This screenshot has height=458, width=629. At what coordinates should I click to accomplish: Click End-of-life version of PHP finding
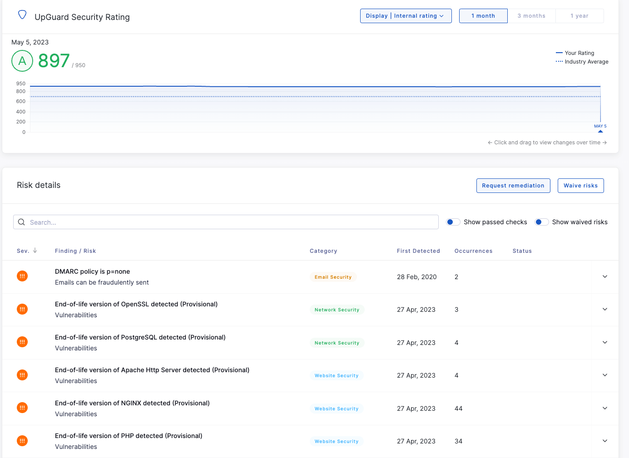(x=129, y=436)
